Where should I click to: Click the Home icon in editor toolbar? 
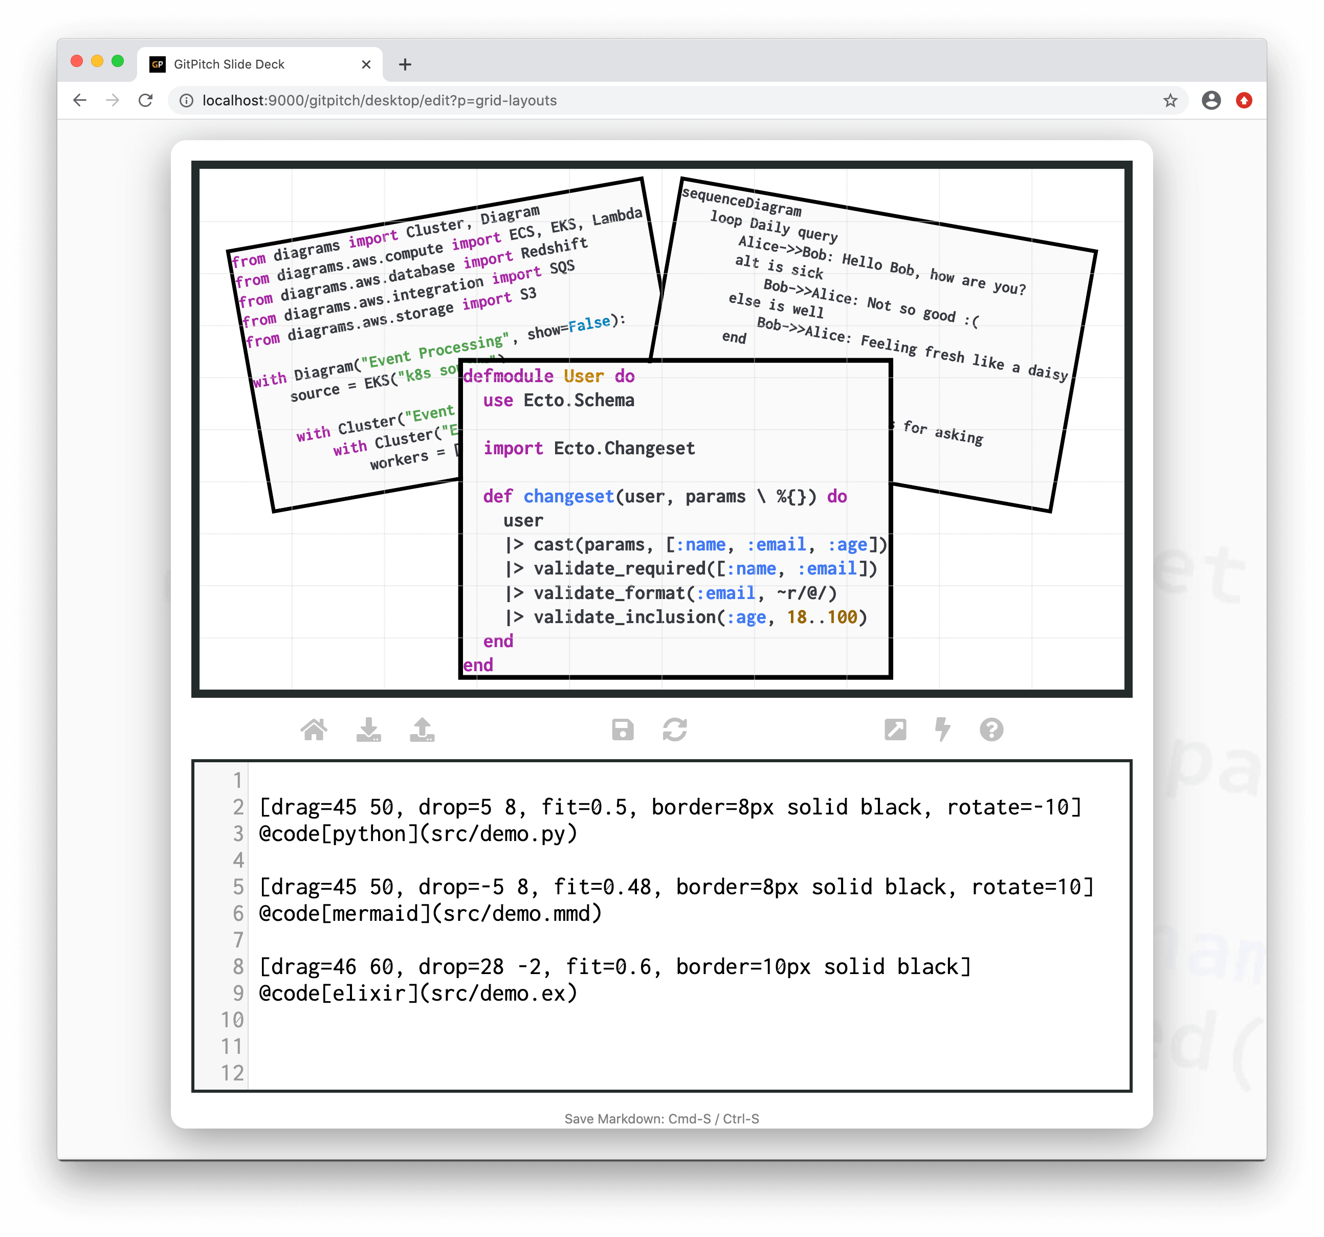pos(314,730)
